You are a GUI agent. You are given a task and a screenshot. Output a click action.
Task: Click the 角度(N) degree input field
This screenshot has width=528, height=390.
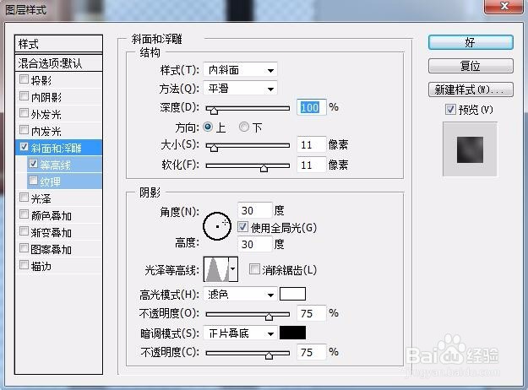pyautogui.click(x=254, y=211)
